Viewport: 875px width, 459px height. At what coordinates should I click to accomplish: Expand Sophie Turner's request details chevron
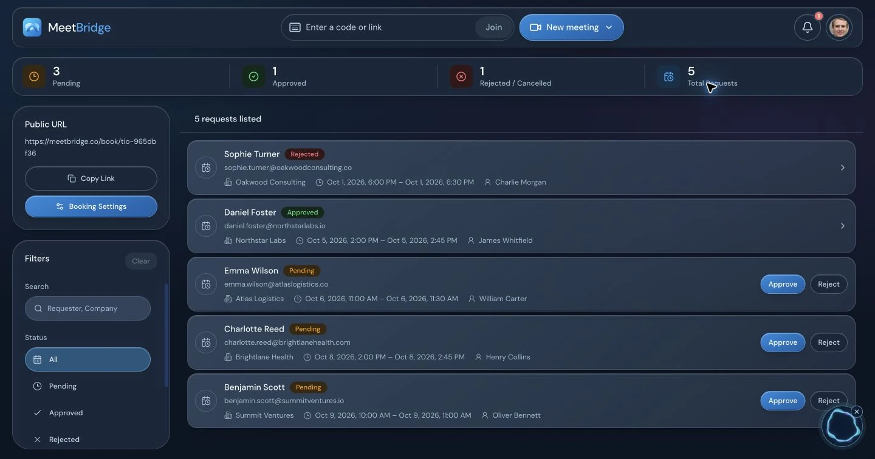point(842,168)
